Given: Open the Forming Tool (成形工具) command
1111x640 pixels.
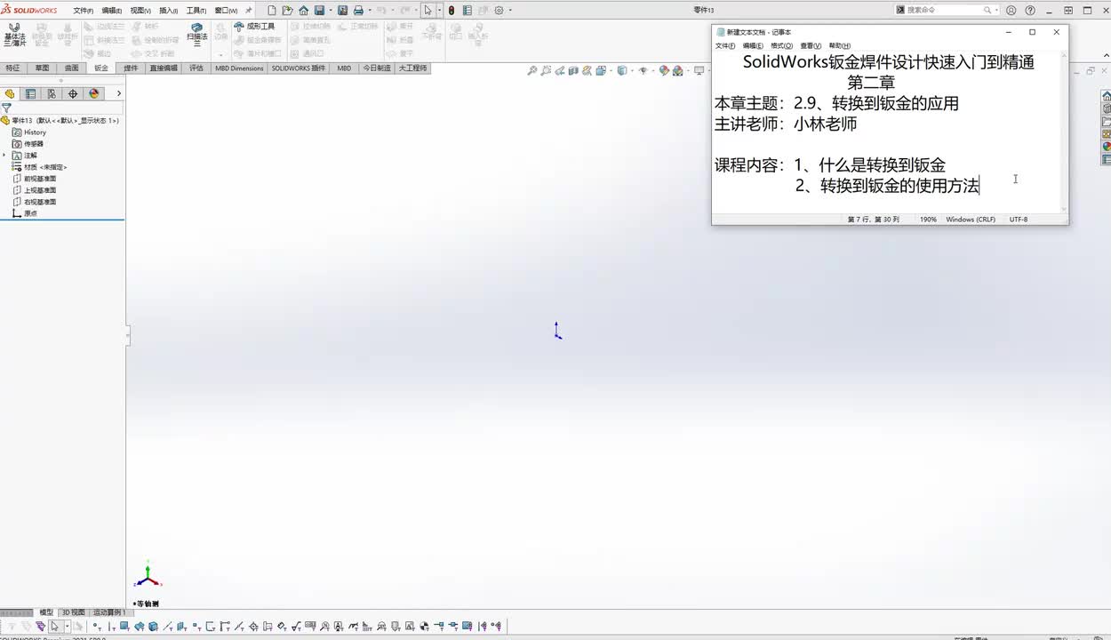Looking at the screenshot, I should pos(254,27).
